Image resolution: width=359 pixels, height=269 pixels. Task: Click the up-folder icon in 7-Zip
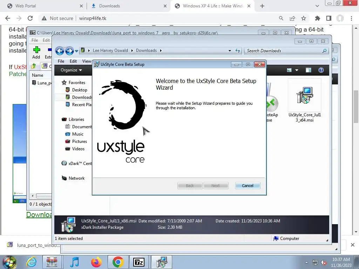click(x=34, y=66)
